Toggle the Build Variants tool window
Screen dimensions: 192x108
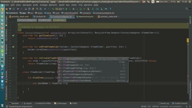coord(6,93)
